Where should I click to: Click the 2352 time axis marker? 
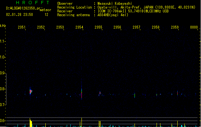(x=41, y=27)
